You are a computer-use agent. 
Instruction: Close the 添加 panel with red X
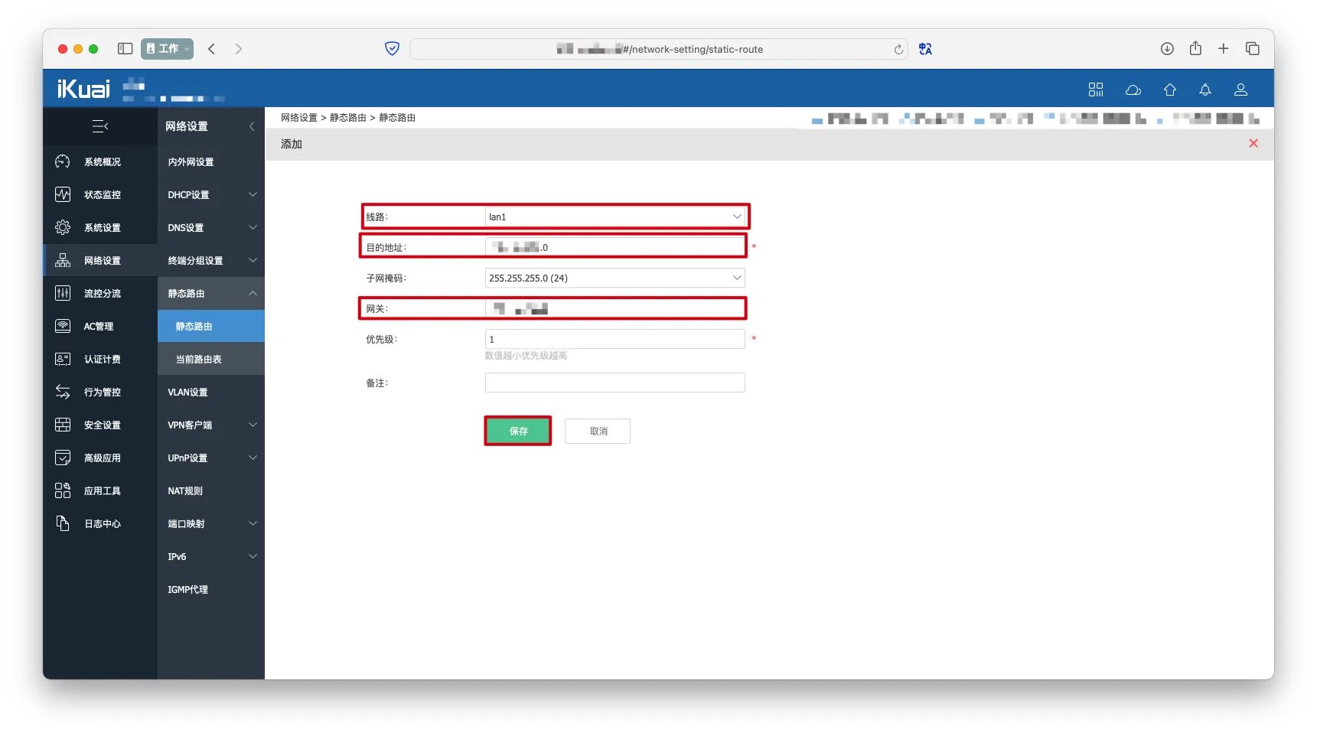point(1253,144)
